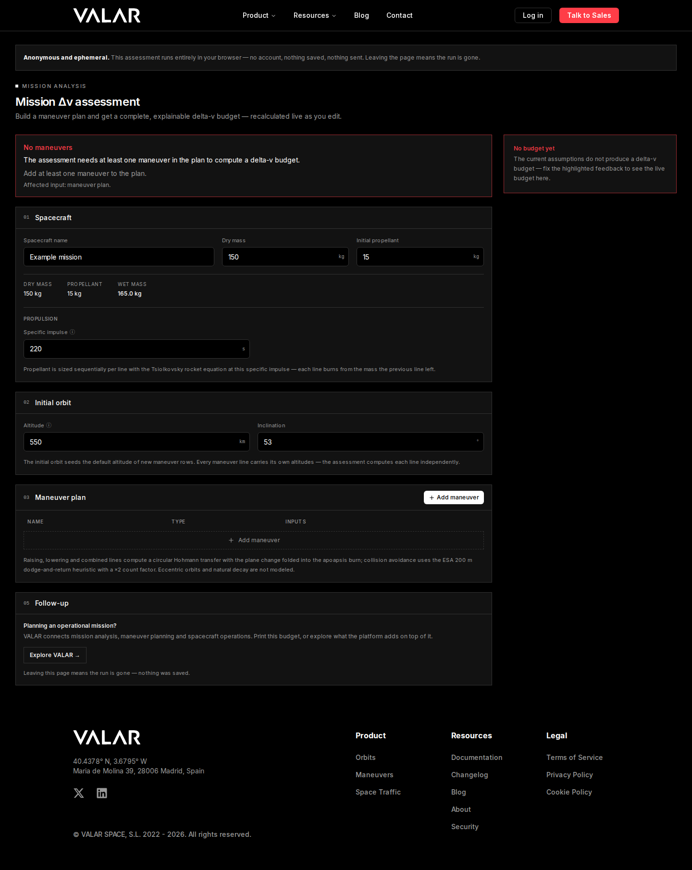692x870 pixels.
Task: Go to Contact in the top navigation
Action: [x=399, y=15]
